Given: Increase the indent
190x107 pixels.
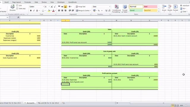Looking at the screenshot, I should [x=73, y=11].
